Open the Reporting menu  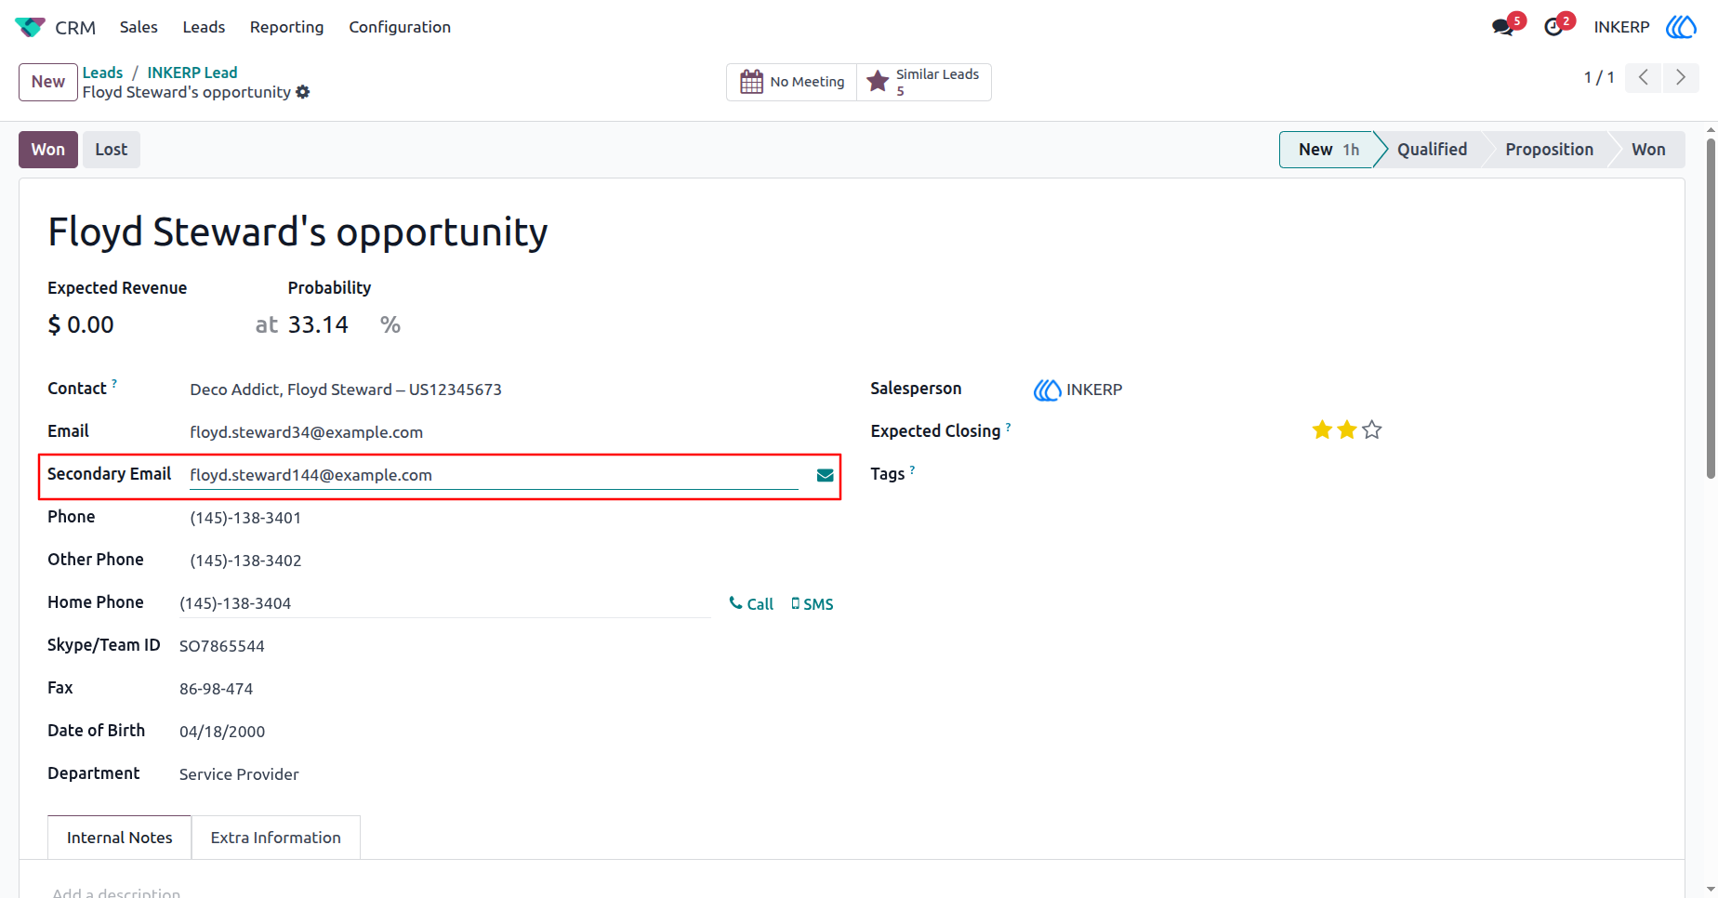coord(286,27)
